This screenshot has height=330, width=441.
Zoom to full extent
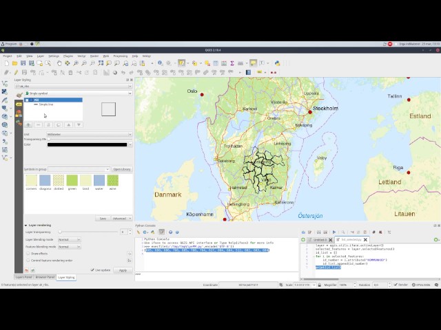click(x=101, y=63)
